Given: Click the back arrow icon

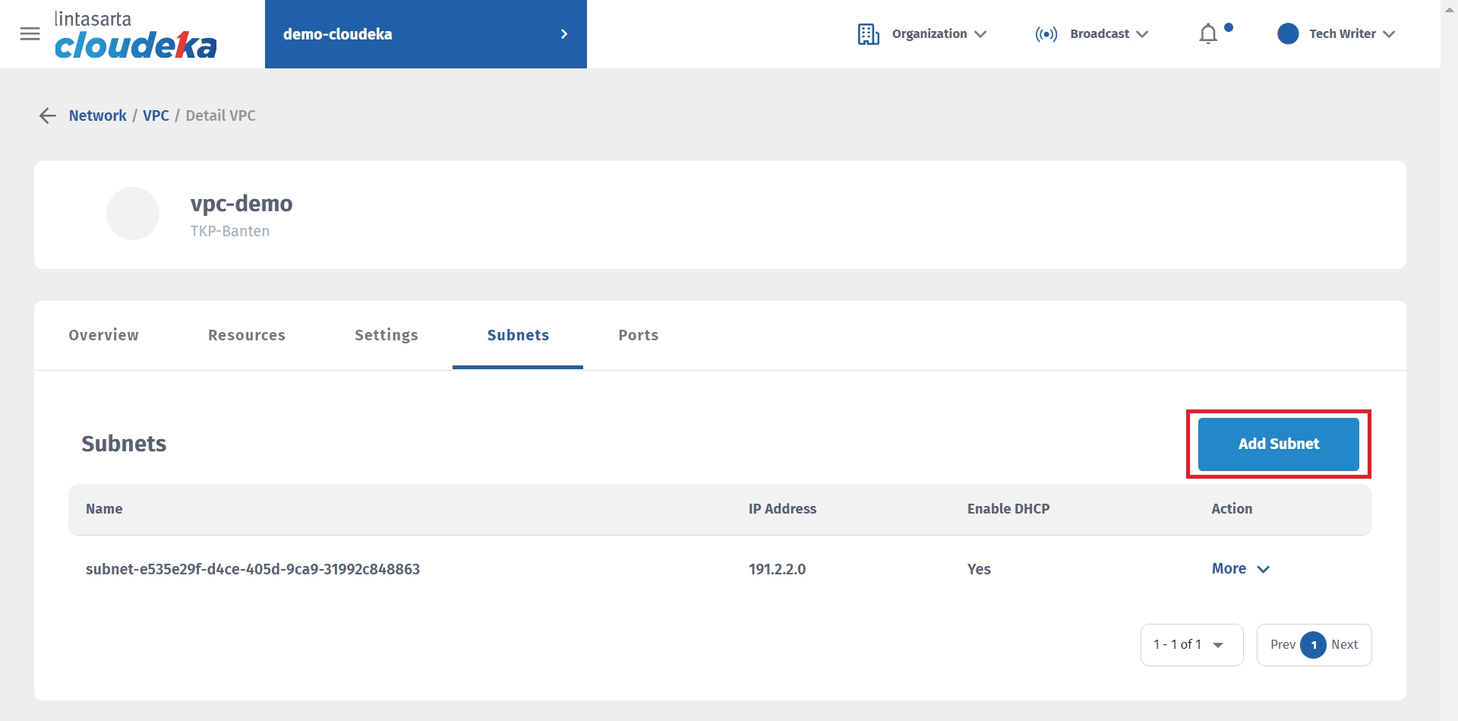Looking at the screenshot, I should tap(47, 115).
